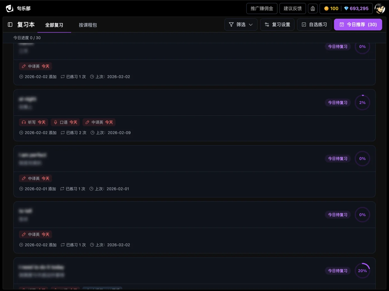Toggle the sidebar panel icon
Viewport: 389px width, 291px height.
[x=10, y=25]
